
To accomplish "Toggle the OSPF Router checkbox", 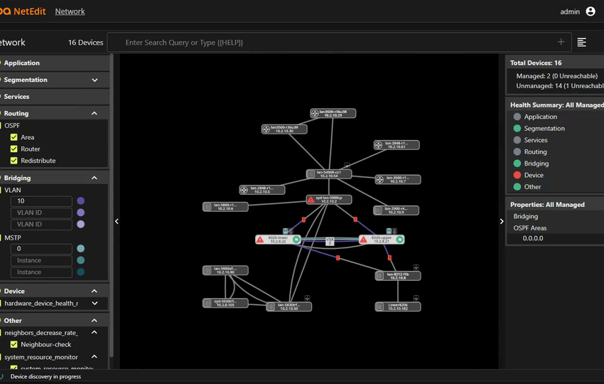I will point(14,149).
